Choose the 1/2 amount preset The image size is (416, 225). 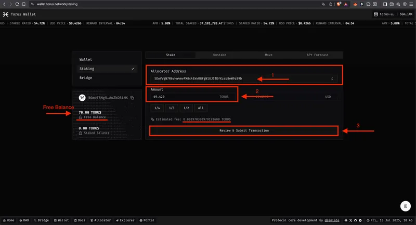(x=186, y=108)
